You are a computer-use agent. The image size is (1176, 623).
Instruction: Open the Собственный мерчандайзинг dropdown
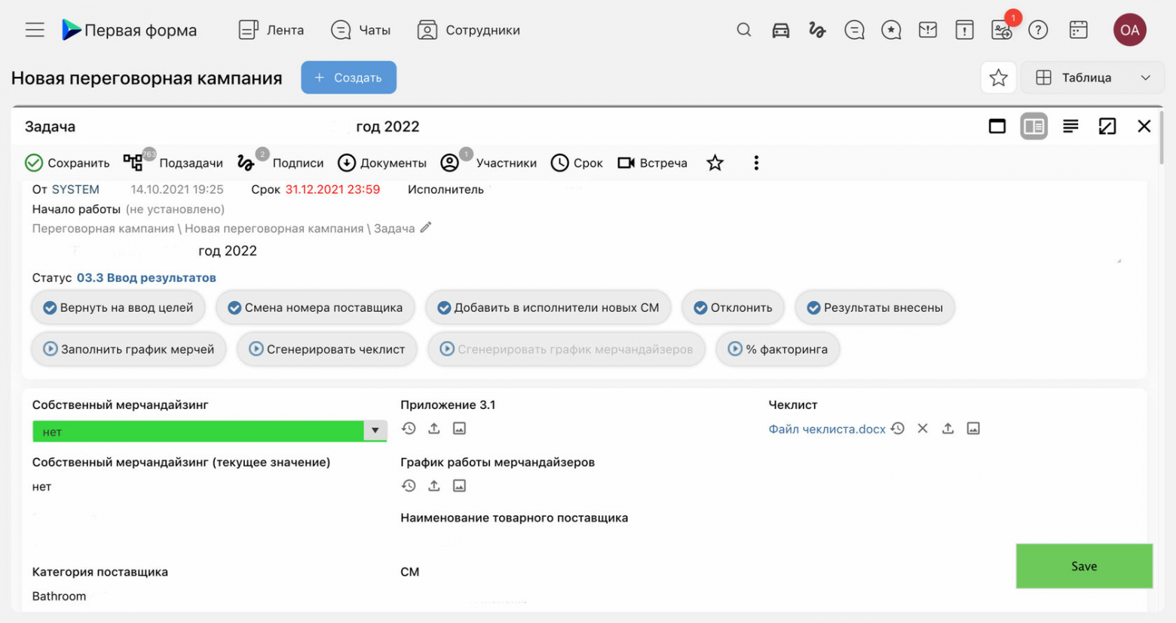(x=375, y=430)
